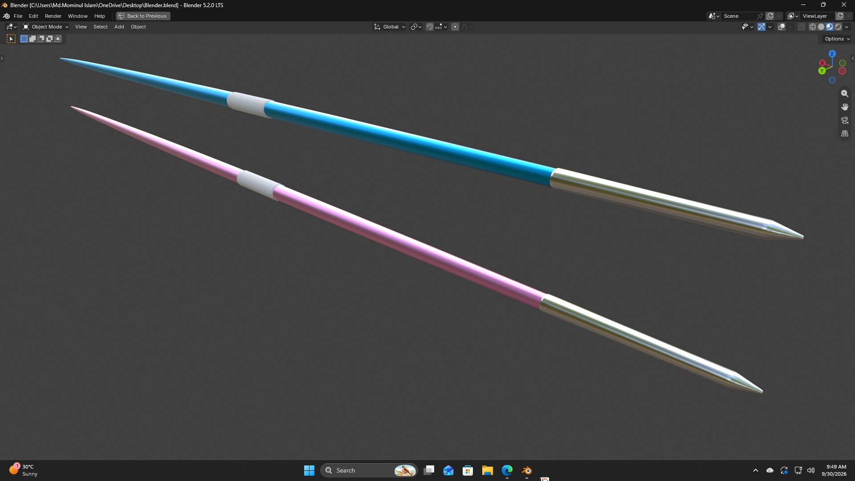Switch to wireframe viewport shading
The image size is (855, 481).
click(813, 27)
